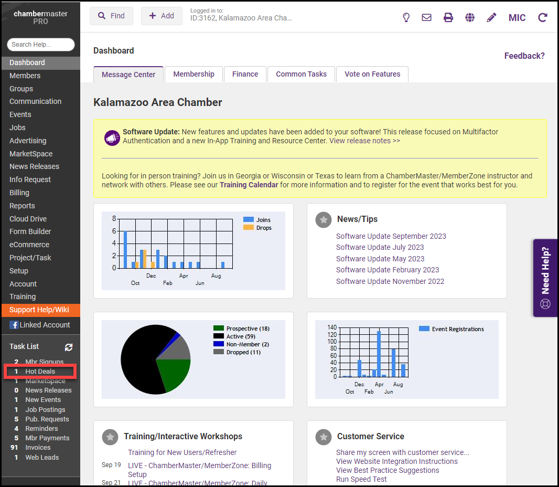This screenshot has width=559, height=487.
Task: Click the Customer Service star icon
Action: click(324, 437)
